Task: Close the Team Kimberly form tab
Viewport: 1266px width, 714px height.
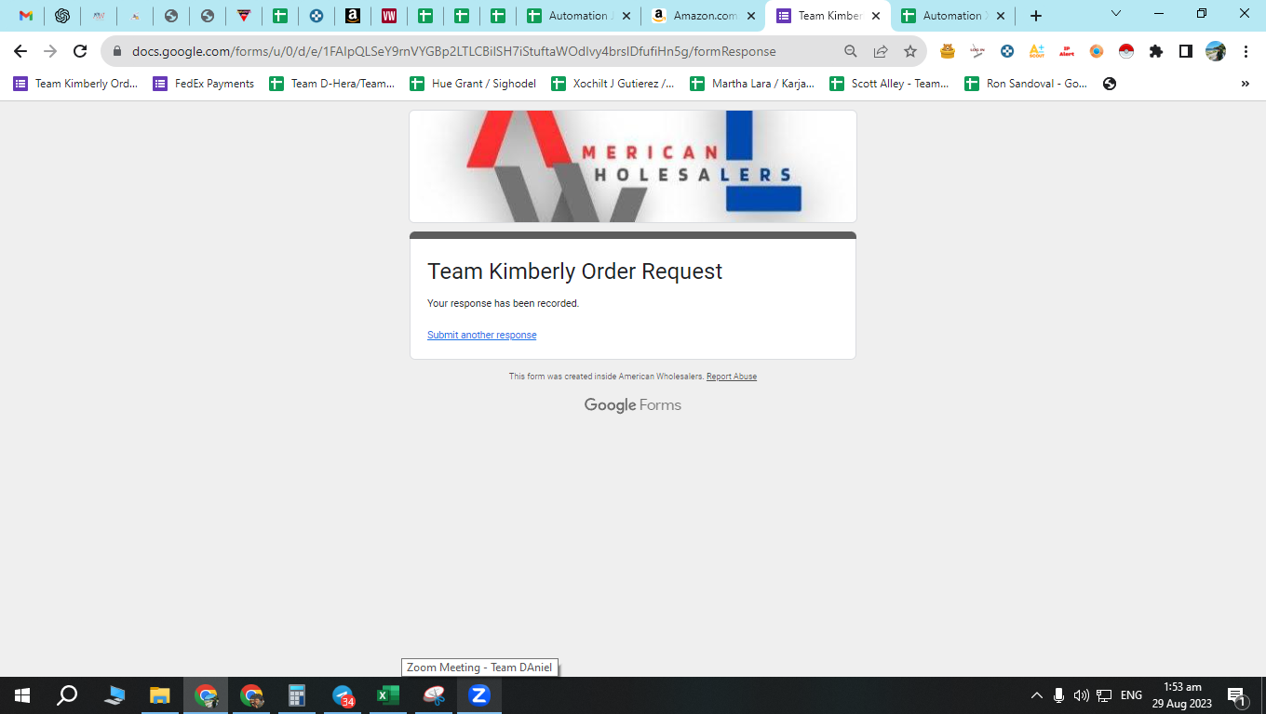Action: 875,16
